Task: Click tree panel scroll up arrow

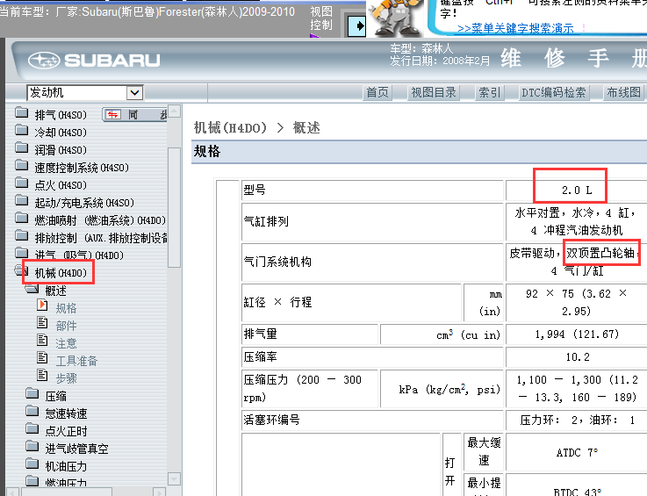Action: click(174, 111)
